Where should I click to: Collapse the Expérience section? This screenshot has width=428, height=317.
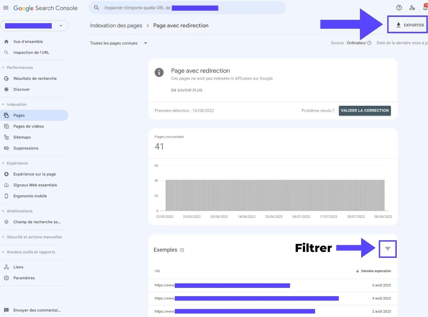coord(15,163)
